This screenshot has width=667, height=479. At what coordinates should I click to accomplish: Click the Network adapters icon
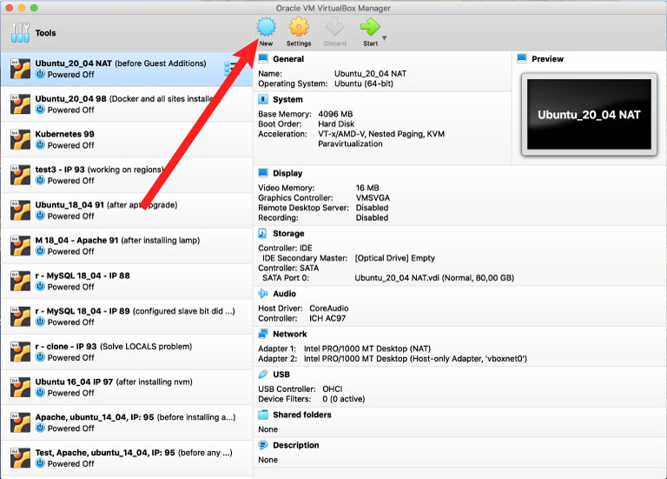pos(263,334)
